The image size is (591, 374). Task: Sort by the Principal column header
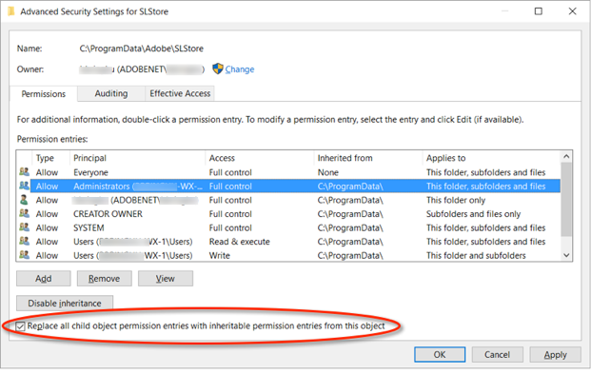click(137, 158)
